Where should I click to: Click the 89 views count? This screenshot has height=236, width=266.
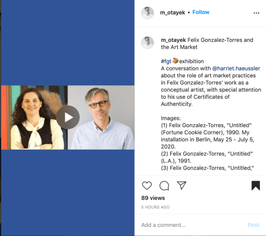[153, 198]
